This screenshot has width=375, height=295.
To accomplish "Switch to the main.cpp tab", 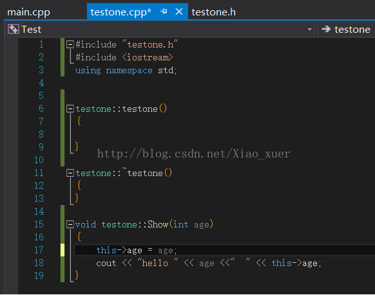I will pos(29,12).
